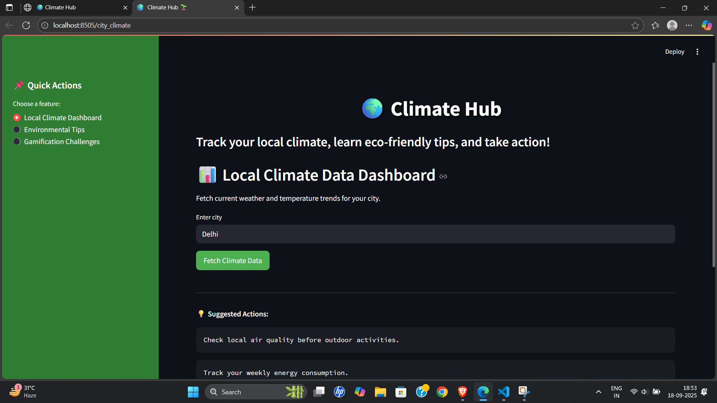The height and width of the screenshot is (403, 717).
Task: Click the Enter city text field
Action: [x=435, y=234]
